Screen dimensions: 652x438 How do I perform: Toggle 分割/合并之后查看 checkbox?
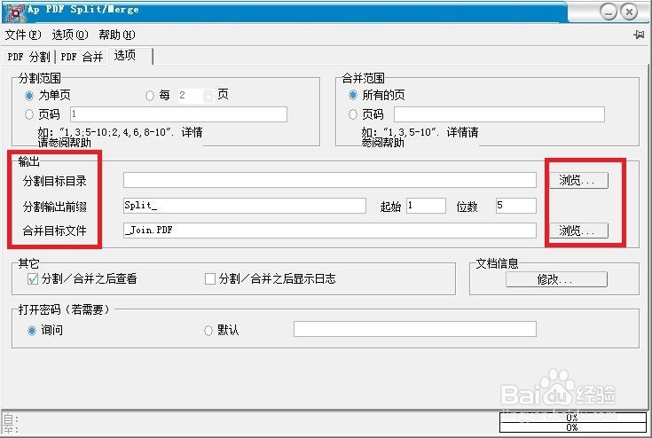pyautogui.click(x=33, y=278)
